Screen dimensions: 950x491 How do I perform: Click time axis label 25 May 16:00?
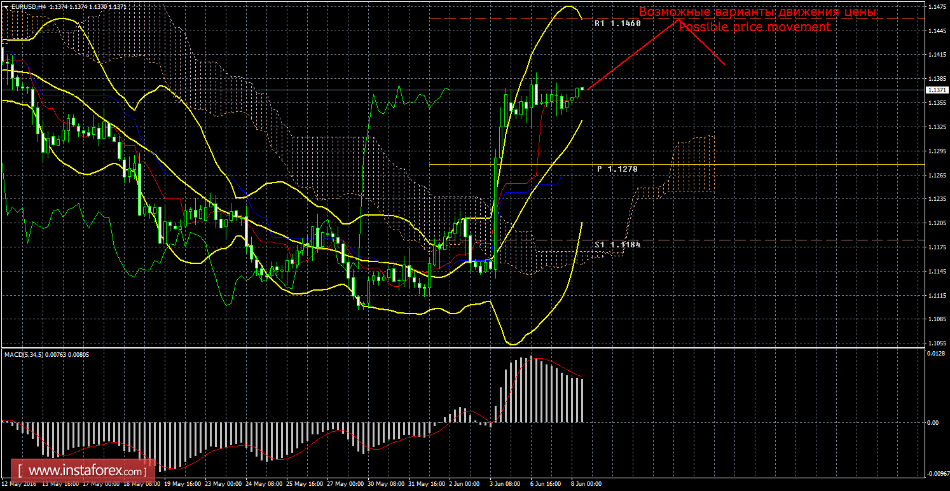pos(303,484)
